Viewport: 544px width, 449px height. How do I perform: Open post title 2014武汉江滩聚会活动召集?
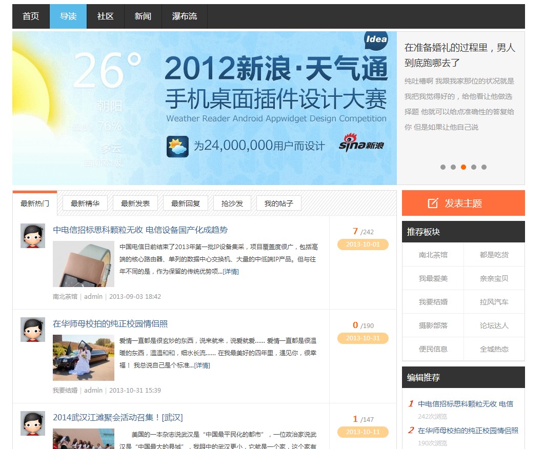coord(117,417)
